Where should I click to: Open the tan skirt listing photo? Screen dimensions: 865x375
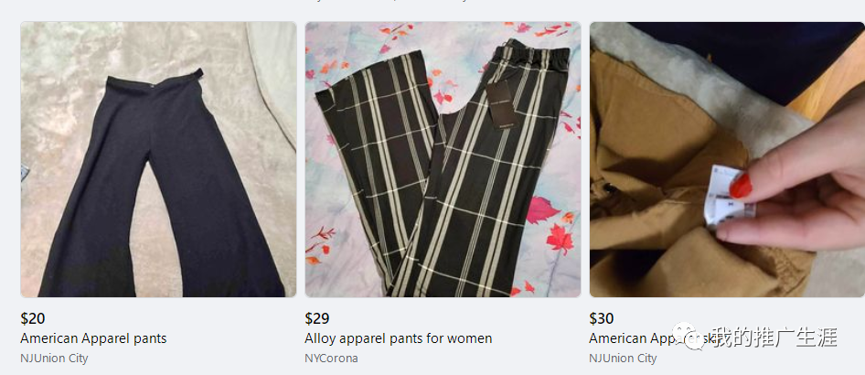(x=727, y=159)
